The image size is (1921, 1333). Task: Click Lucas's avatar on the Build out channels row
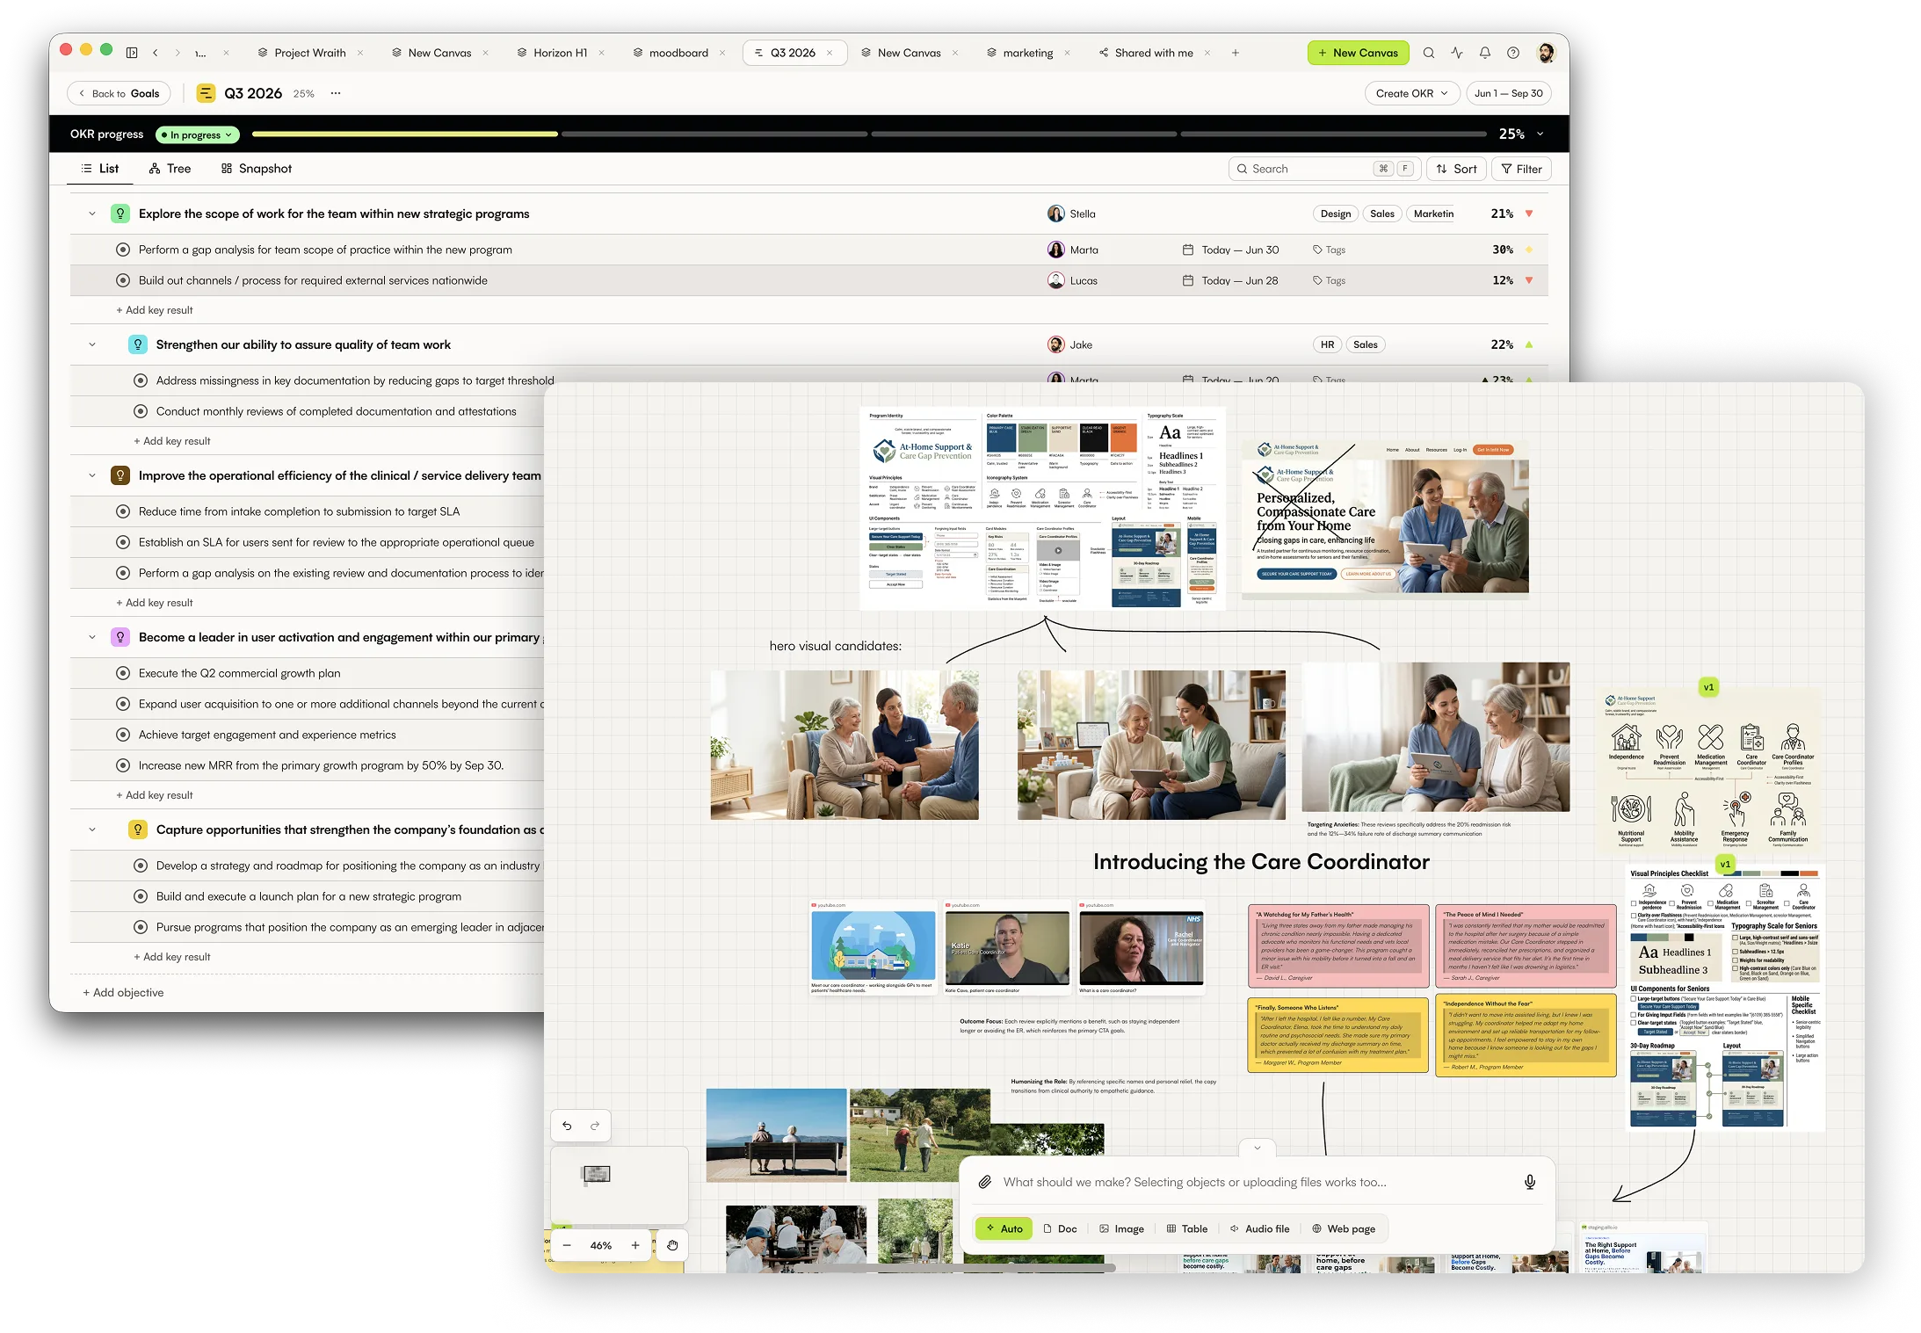click(1056, 280)
